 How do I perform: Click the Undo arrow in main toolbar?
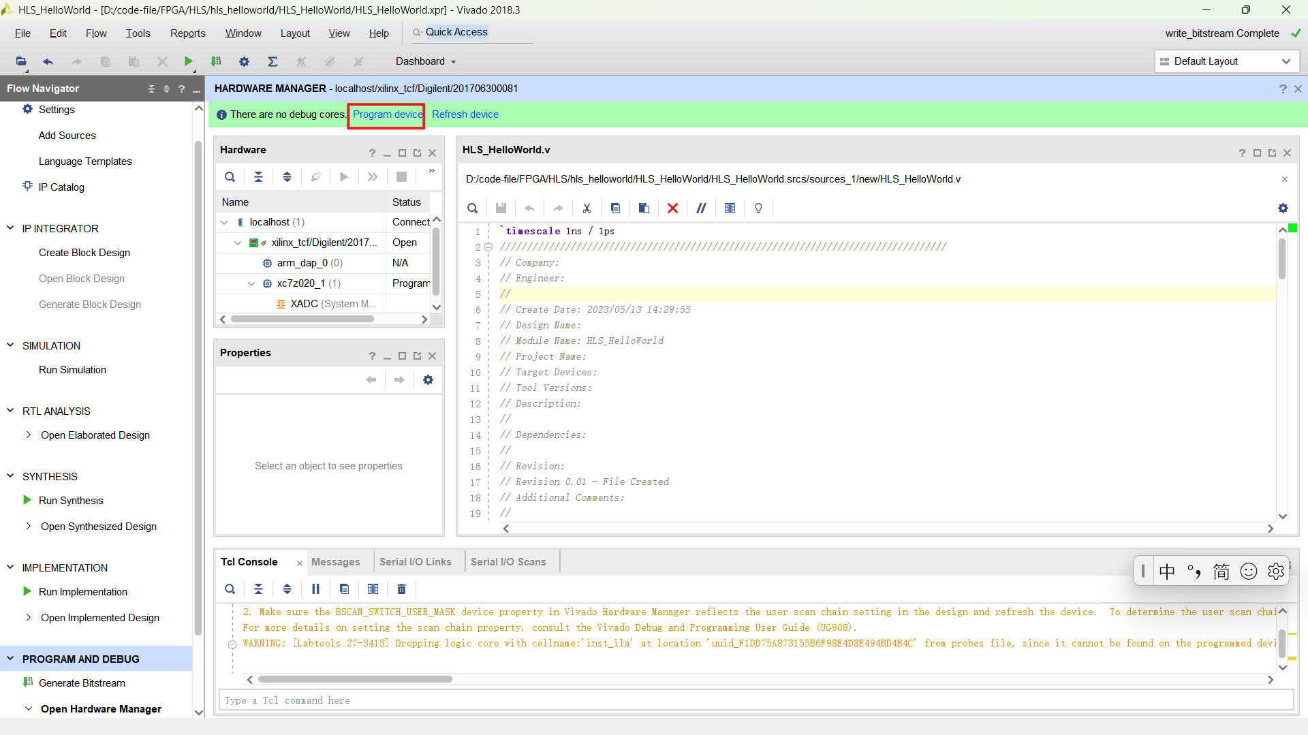[x=48, y=61]
